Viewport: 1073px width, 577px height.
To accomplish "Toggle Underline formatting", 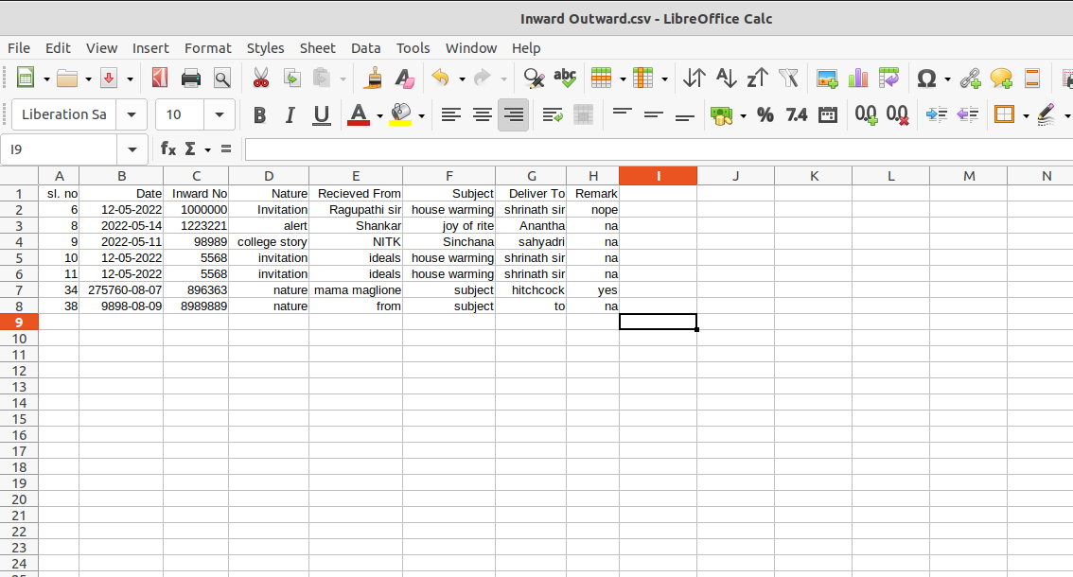I will [x=322, y=115].
